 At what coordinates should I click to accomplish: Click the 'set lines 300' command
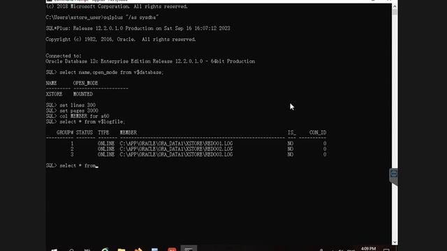click(x=78, y=105)
